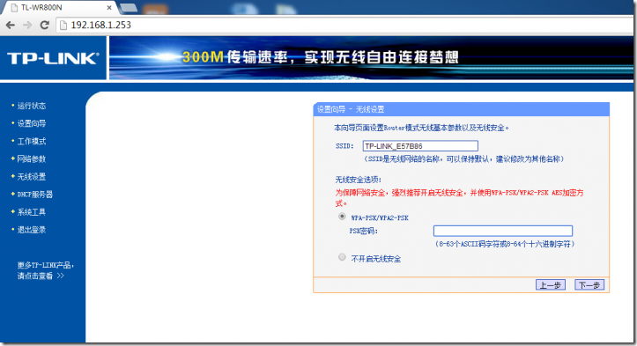Reload the router page
This screenshot has height=346, width=637.
(45, 26)
